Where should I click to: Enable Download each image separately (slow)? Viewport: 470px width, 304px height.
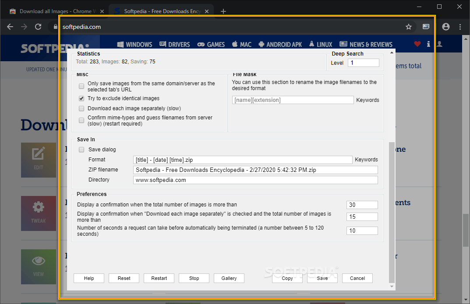pyautogui.click(x=81, y=108)
